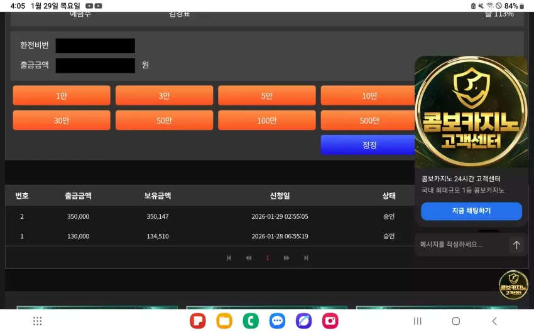The image size is (534, 333).
Task: Tap the 500만 amount button
Action: coord(368,120)
